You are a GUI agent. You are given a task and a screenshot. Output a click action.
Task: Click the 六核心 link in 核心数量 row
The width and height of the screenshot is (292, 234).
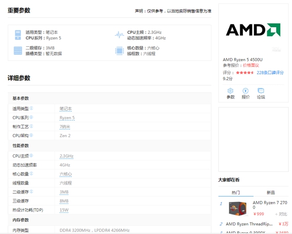point(65,174)
